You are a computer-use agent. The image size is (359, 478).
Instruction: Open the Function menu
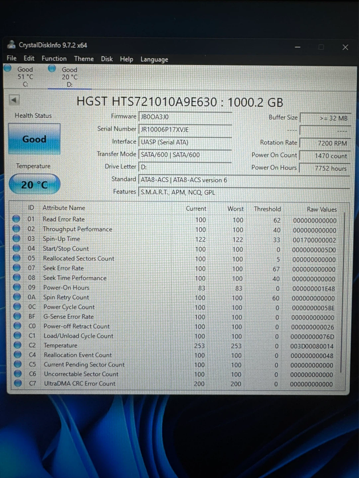(54, 58)
